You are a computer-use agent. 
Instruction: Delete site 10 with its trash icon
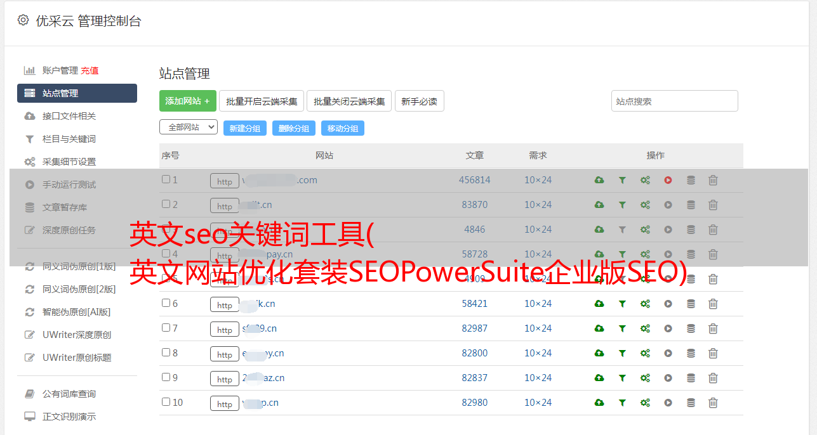pyautogui.click(x=713, y=403)
